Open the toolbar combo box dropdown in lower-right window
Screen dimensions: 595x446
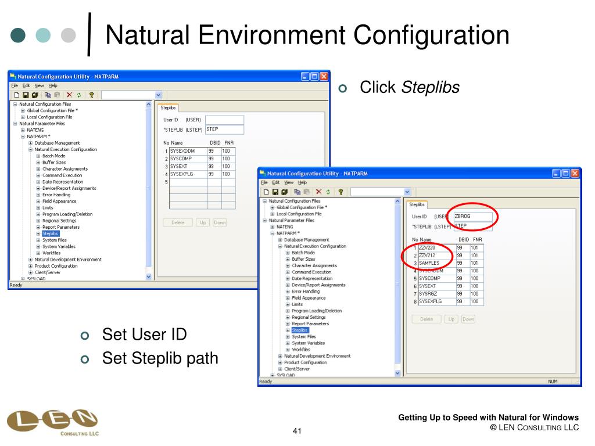[407, 192]
